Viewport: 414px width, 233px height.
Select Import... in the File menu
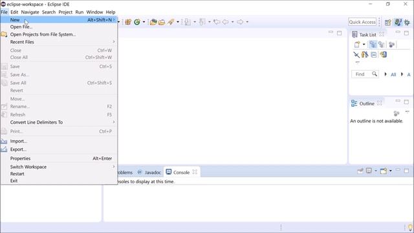pos(59,141)
